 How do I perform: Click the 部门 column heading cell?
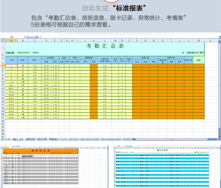35,60
